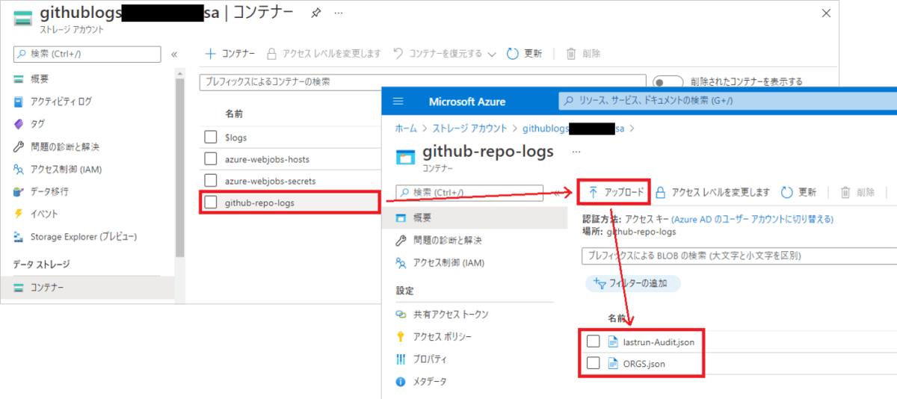Screen dimensions: 897x399
Task: Click アクセス レベルを変更します in the storage account toolbar
Action: (324, 54)
